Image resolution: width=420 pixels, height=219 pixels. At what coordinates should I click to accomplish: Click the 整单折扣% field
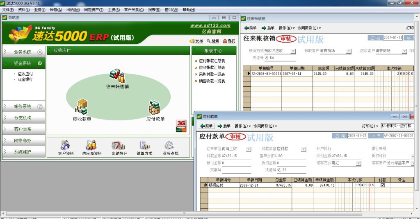point(292,156)
